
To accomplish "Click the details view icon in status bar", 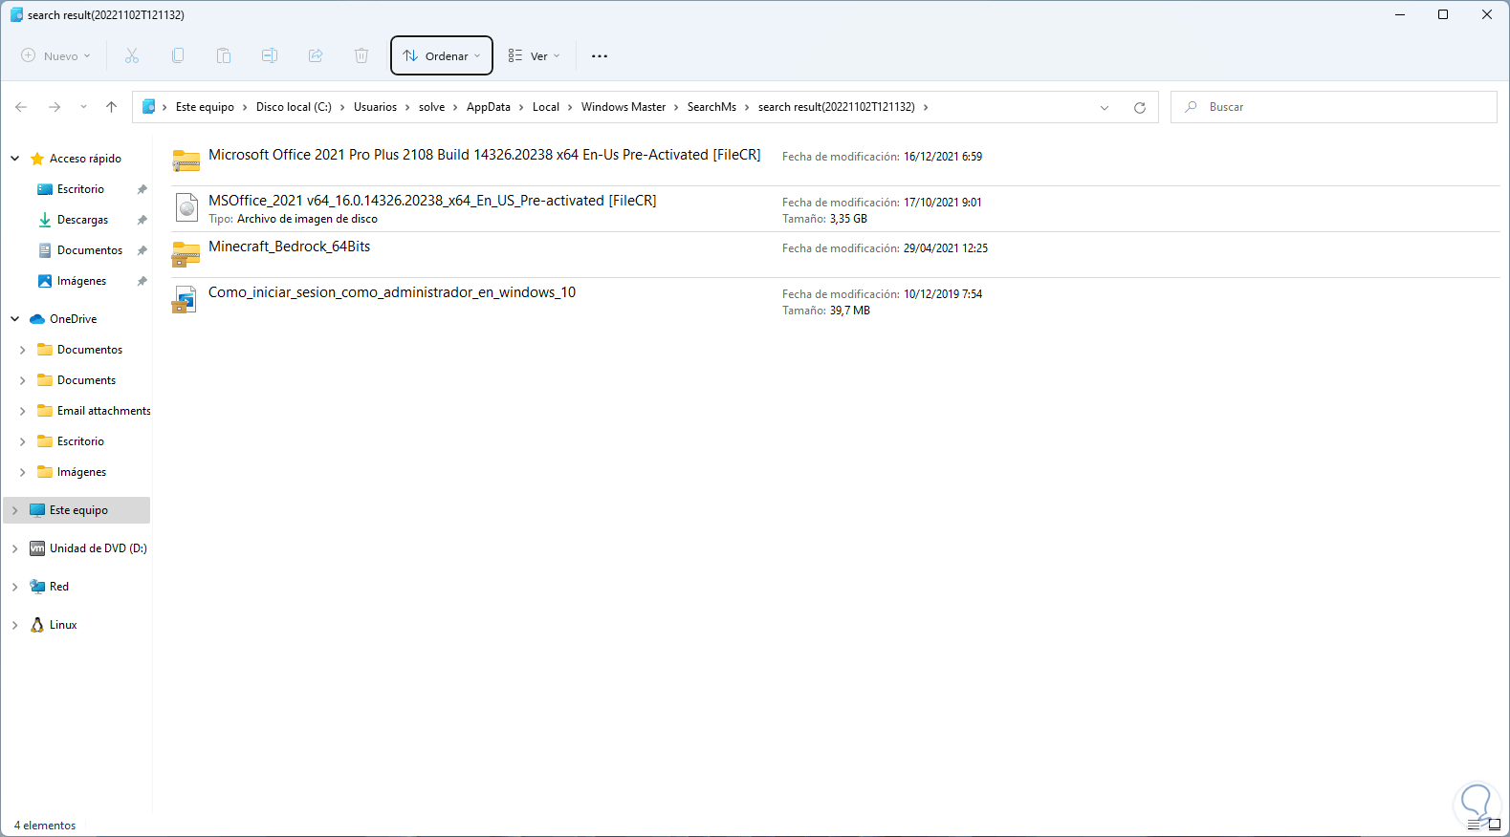I will point(1474,825).
